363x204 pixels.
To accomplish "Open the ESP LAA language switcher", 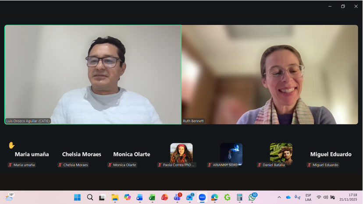I will 308,197.
